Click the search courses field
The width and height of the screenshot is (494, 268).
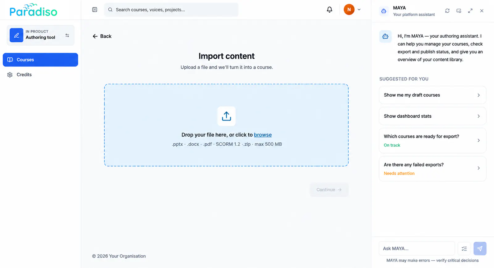coord(171,10)
